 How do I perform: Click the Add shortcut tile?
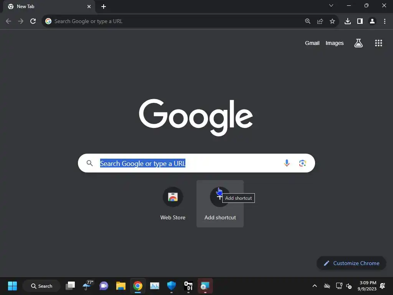220,204
